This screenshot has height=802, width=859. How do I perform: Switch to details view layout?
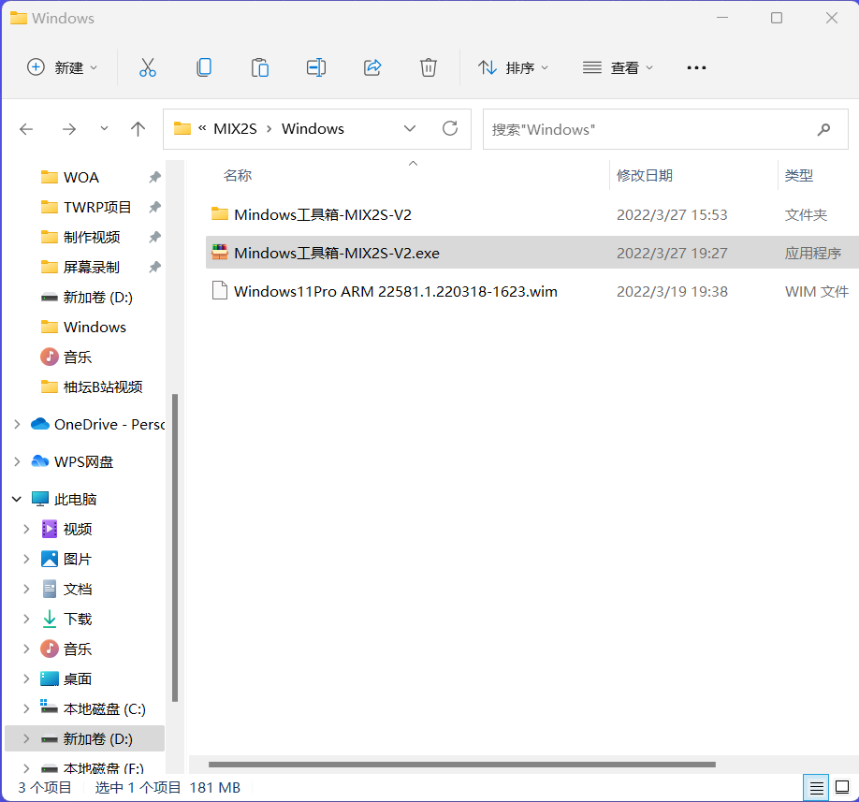pos(817,787)
